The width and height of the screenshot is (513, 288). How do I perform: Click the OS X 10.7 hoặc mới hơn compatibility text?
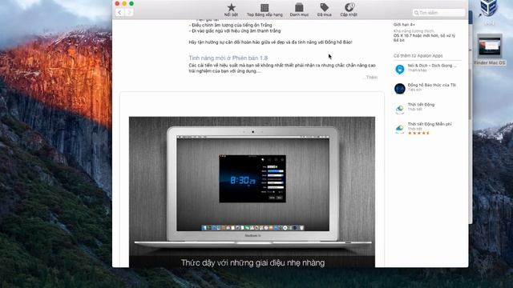[x=424, y=38]
